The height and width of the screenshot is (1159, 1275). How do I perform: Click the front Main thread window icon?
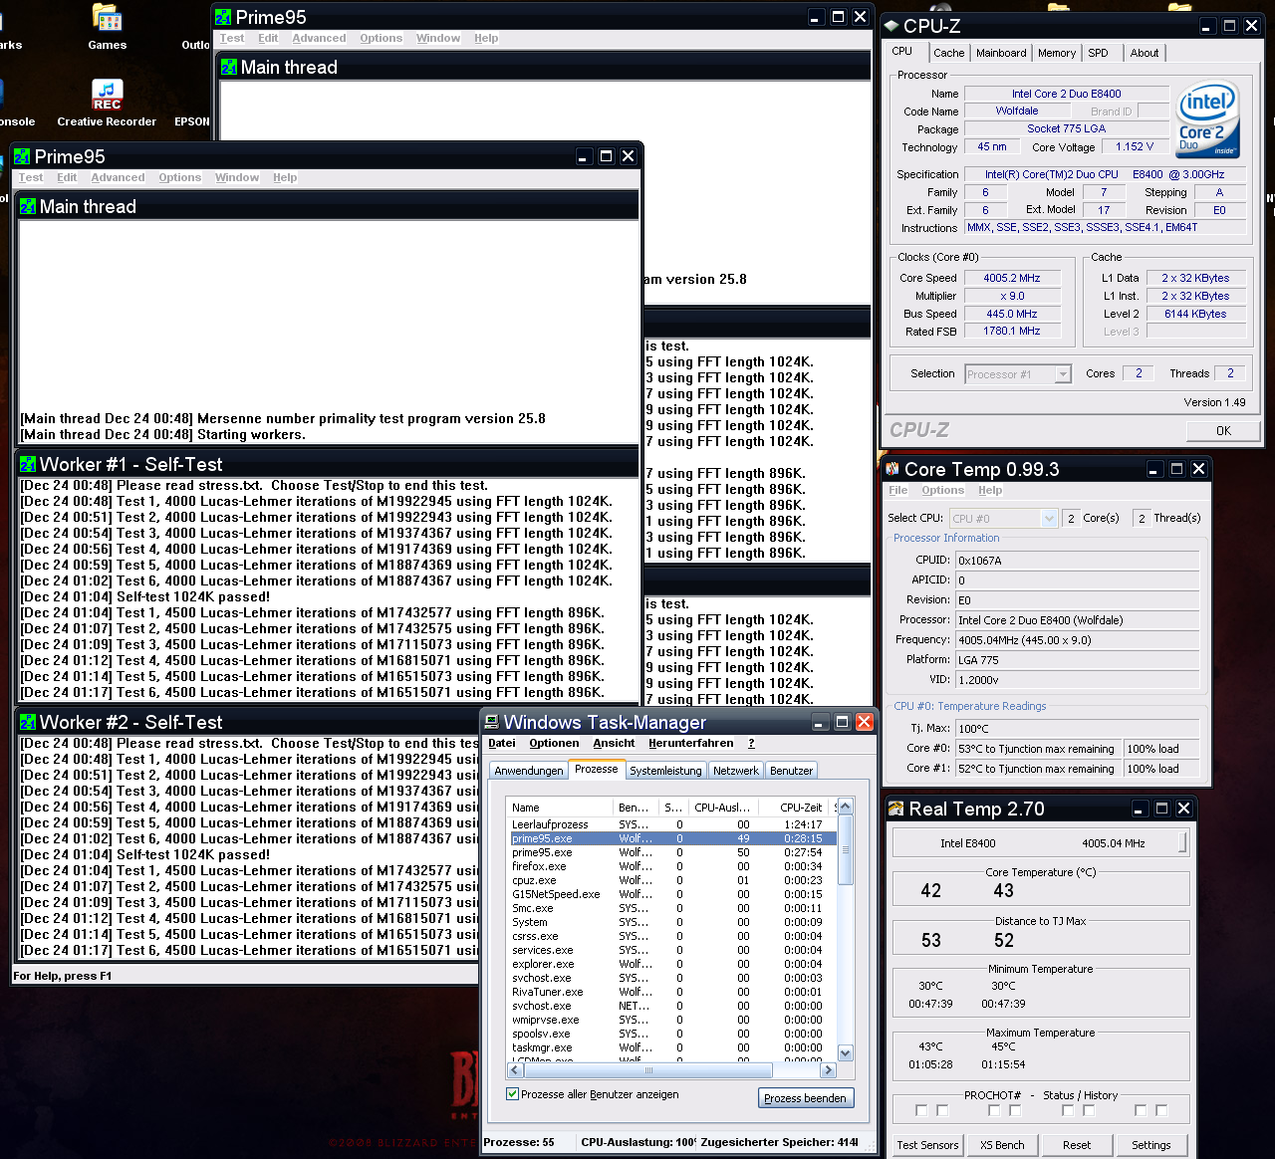click(28, 206)
